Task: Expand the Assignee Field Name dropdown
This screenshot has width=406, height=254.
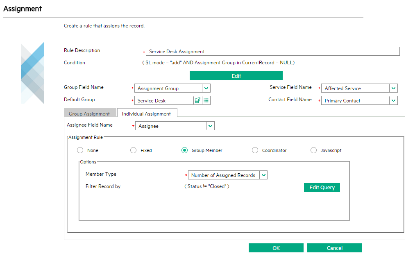Action: 210,126
